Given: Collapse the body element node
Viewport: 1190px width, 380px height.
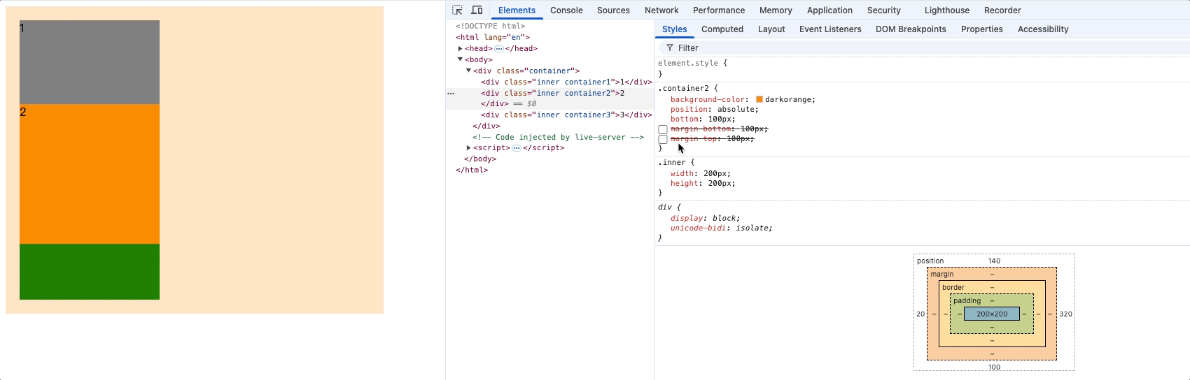Looking at the screenshot, I should point(461,59).
